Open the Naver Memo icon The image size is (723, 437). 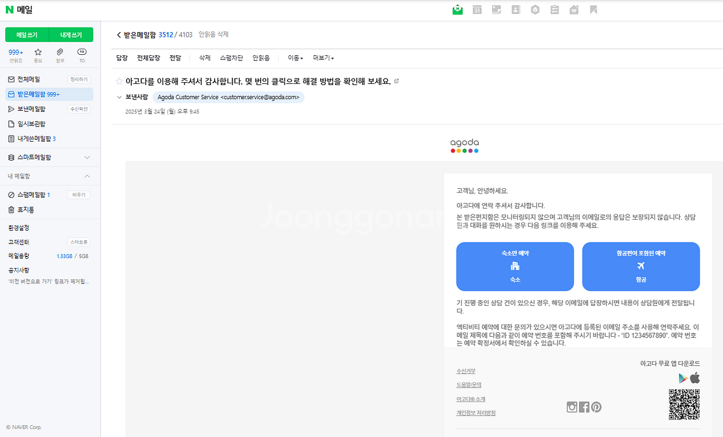pyautogui.click(x=496, y=10)
